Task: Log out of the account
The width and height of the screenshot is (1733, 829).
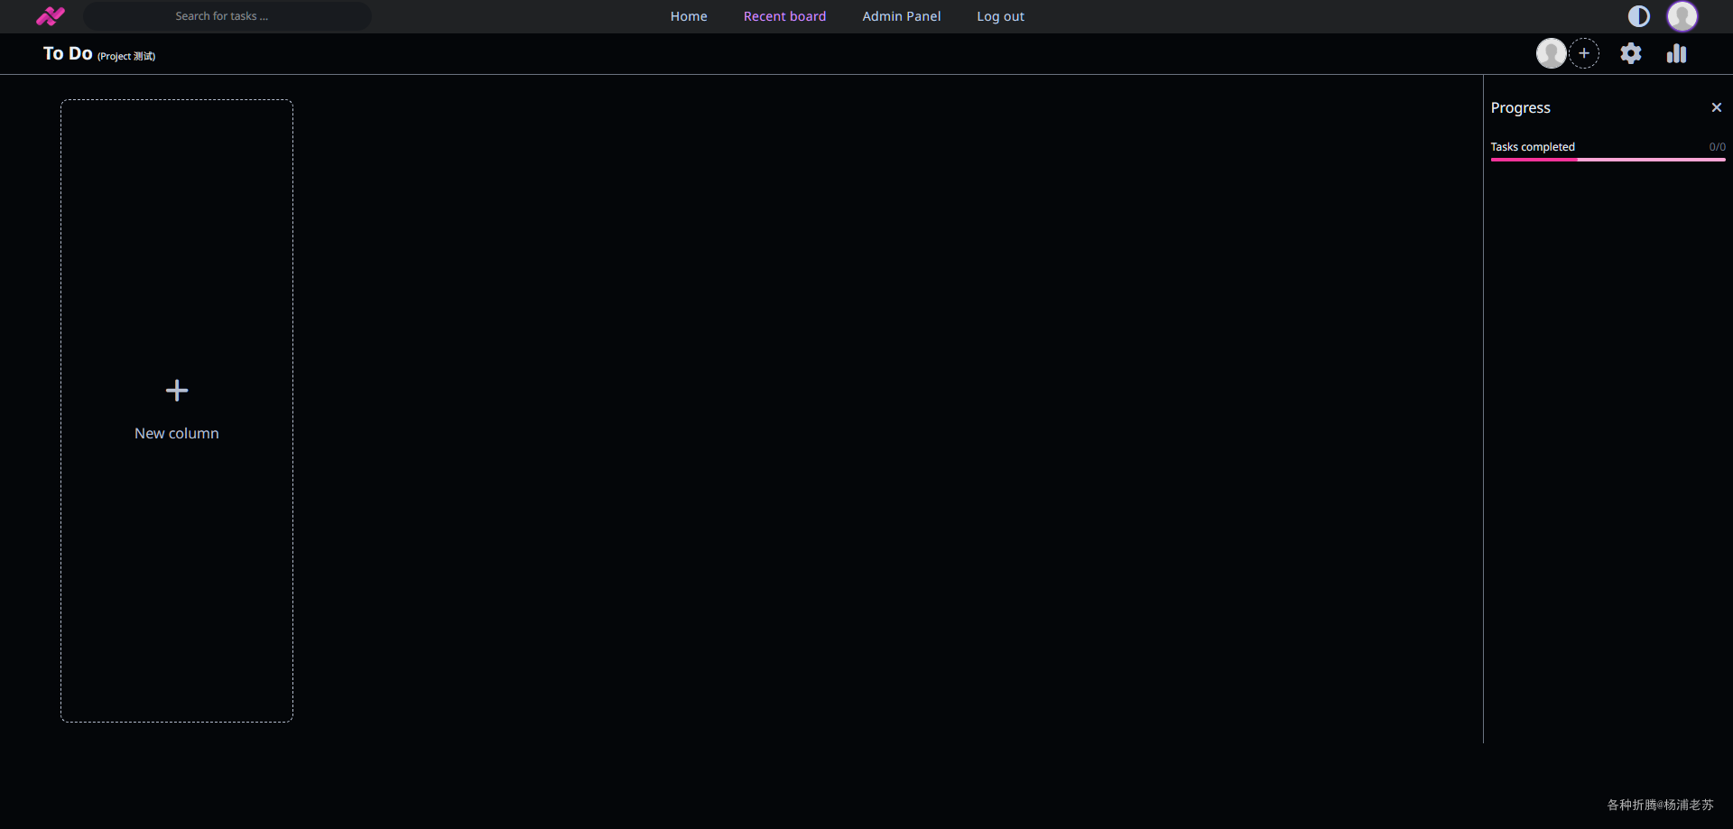Action: tap(1000, 16)
